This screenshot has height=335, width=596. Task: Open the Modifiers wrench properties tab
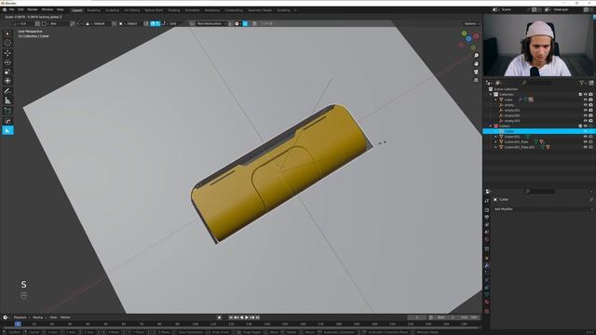pyautogui.click(x=487, y=265)
